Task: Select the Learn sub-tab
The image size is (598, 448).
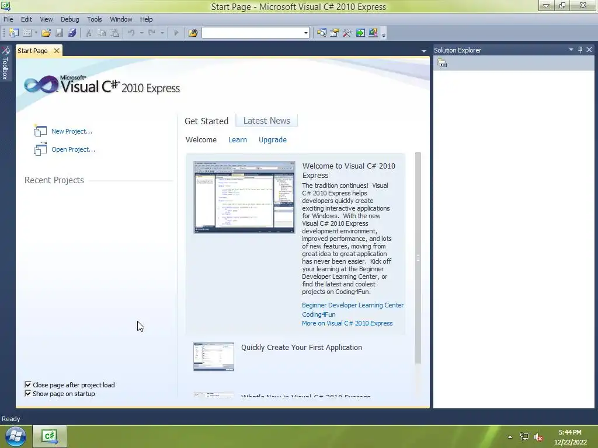Action: point(238,140)
